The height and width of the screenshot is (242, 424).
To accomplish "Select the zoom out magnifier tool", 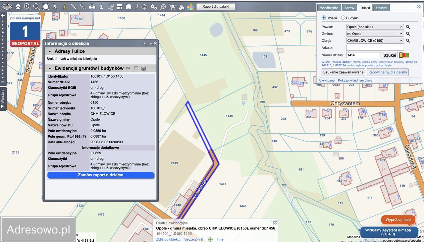I will [x=36, y=7].
